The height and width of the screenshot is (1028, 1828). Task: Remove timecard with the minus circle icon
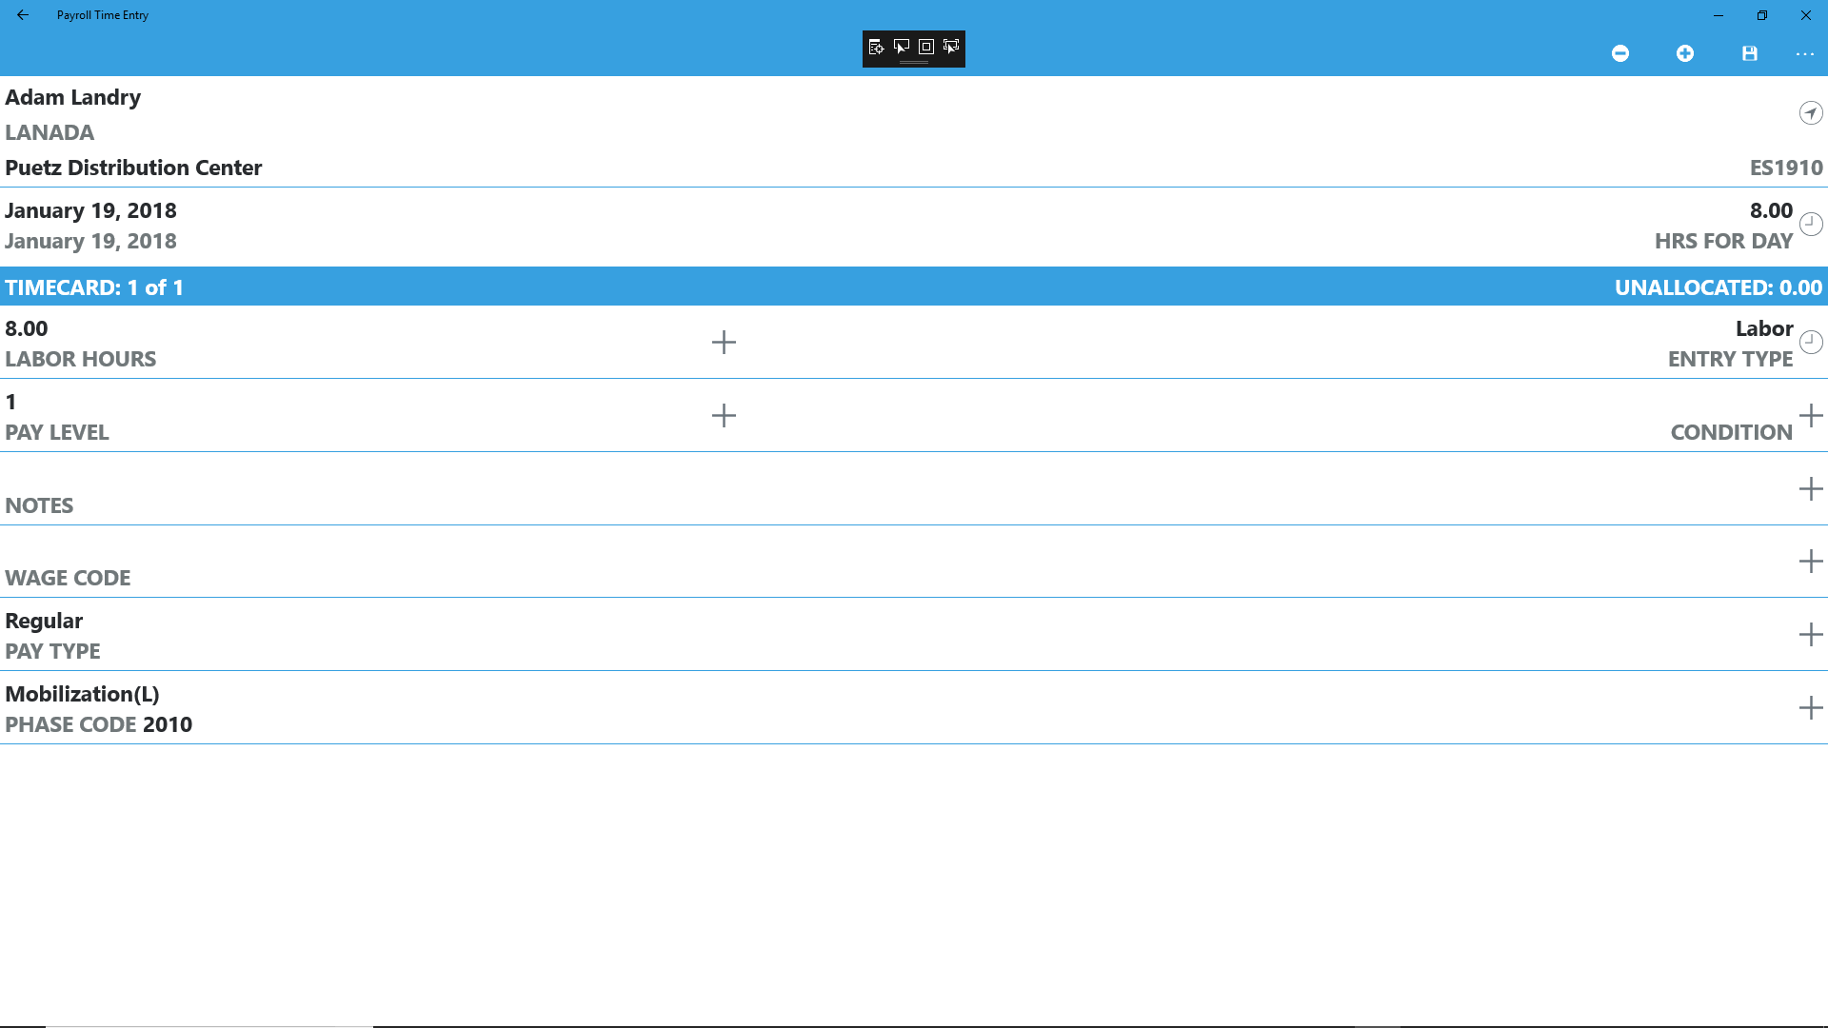coord(1620,54)
